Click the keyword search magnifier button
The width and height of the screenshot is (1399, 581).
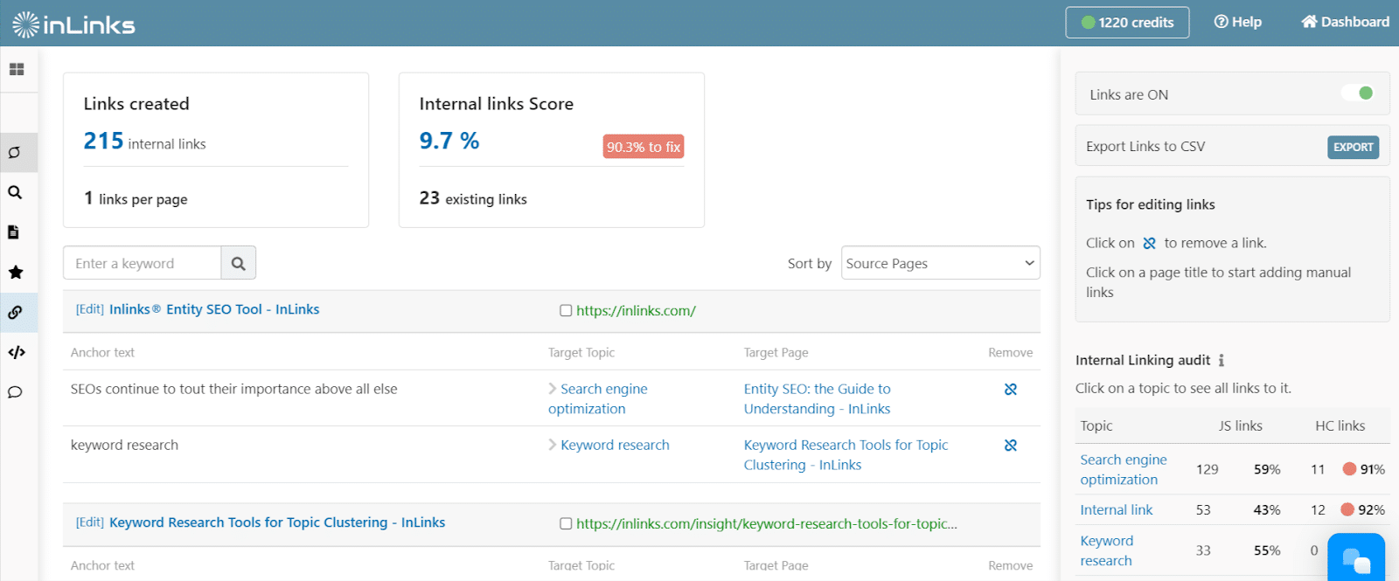click(x=238, y=263)
